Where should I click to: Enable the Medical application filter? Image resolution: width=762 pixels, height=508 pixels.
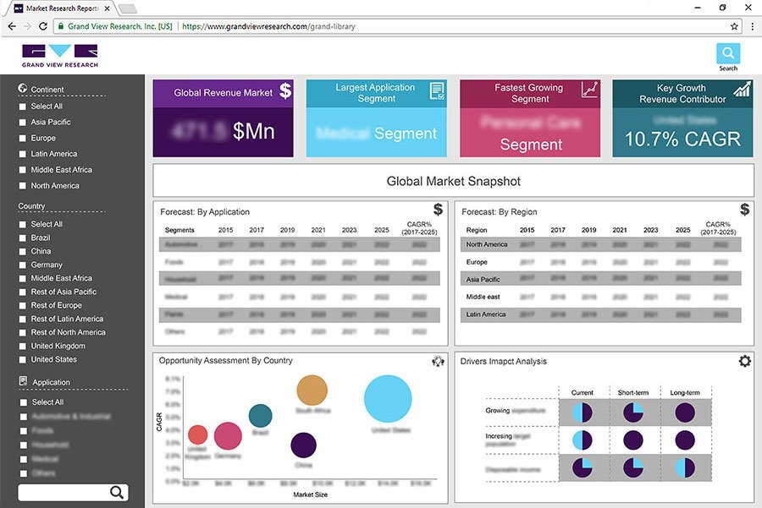pyautogui.click(x=24, y=458)
